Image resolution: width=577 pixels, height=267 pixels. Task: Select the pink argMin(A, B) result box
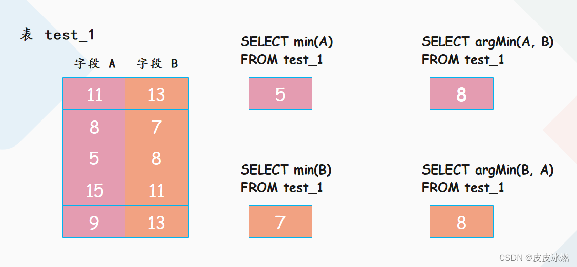pos(461,93)
